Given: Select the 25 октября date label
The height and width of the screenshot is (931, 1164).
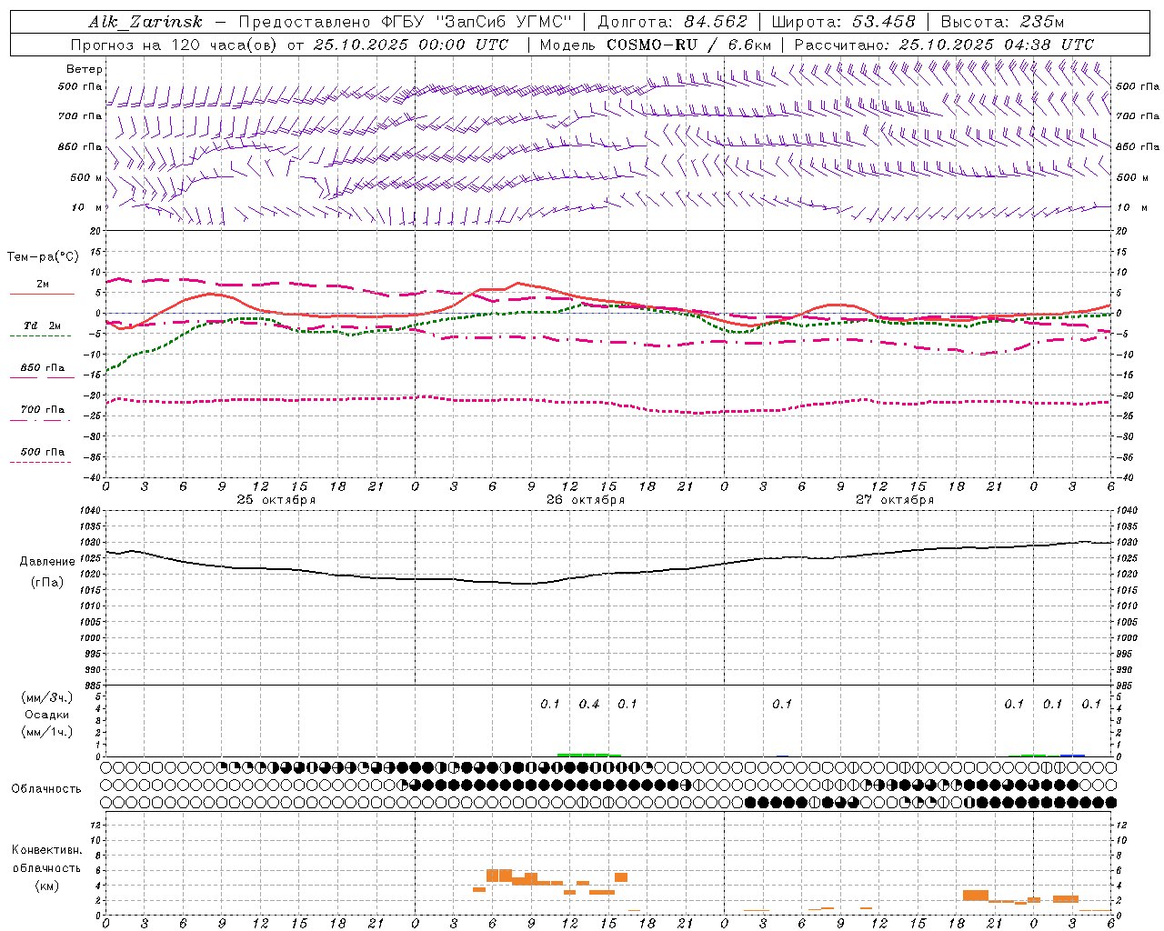Looking at the screenshot, I should pos(276,500).
